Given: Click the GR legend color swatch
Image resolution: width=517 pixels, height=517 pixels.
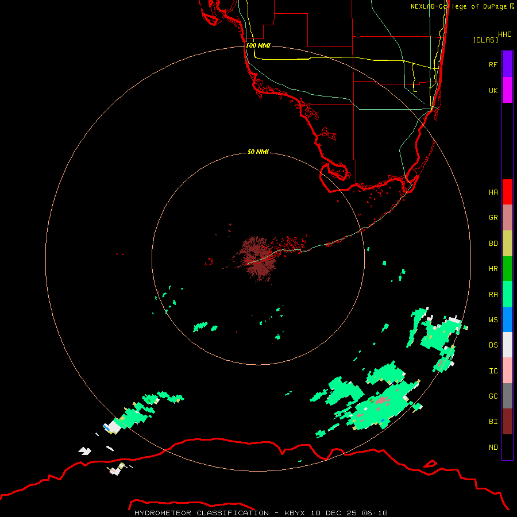Looking at the screenshot, I should 507,218.
